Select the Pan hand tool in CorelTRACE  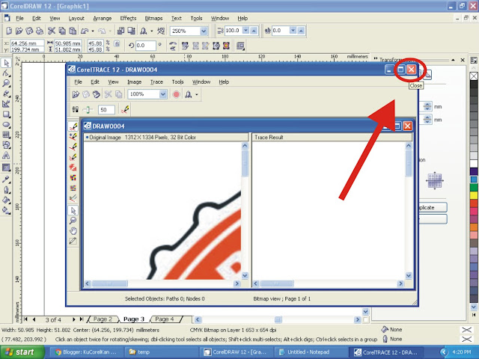[73, 231]
